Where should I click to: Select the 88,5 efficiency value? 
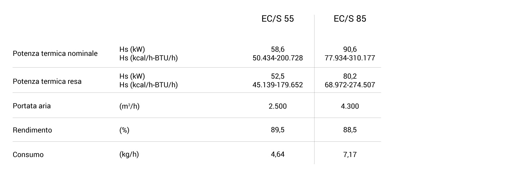(350, 130)
